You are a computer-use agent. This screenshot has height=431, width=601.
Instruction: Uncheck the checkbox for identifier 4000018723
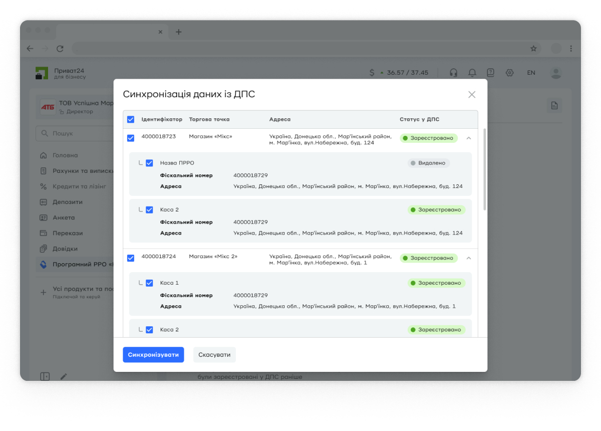tap(131, 138)
